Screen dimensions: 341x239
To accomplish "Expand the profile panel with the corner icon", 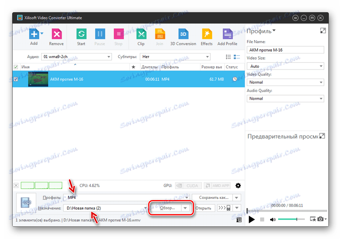I will pyautogui.click(x=323, y=31).
